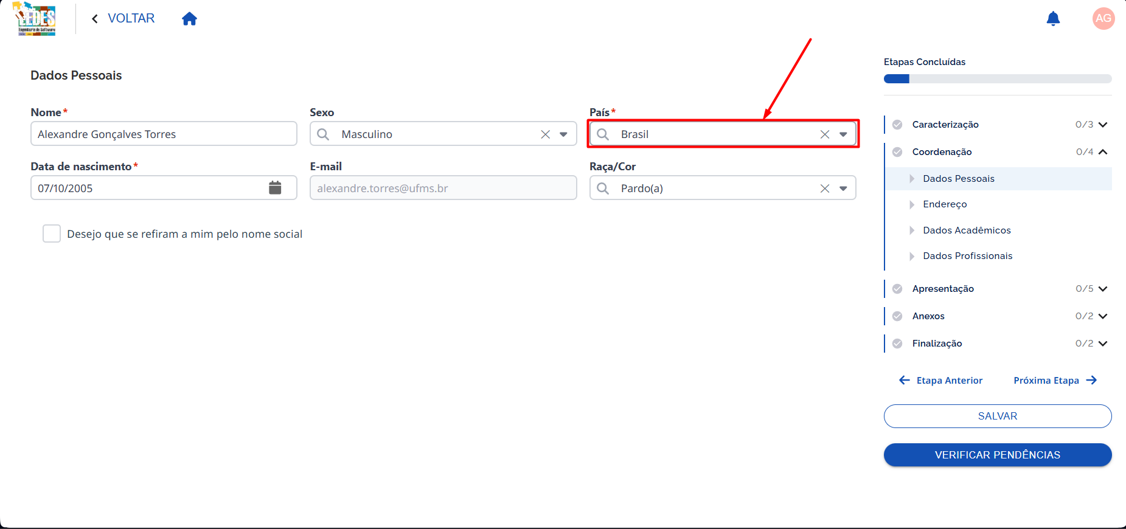Select the Finalização step
1126x529 pixels.
click(937, 344)
